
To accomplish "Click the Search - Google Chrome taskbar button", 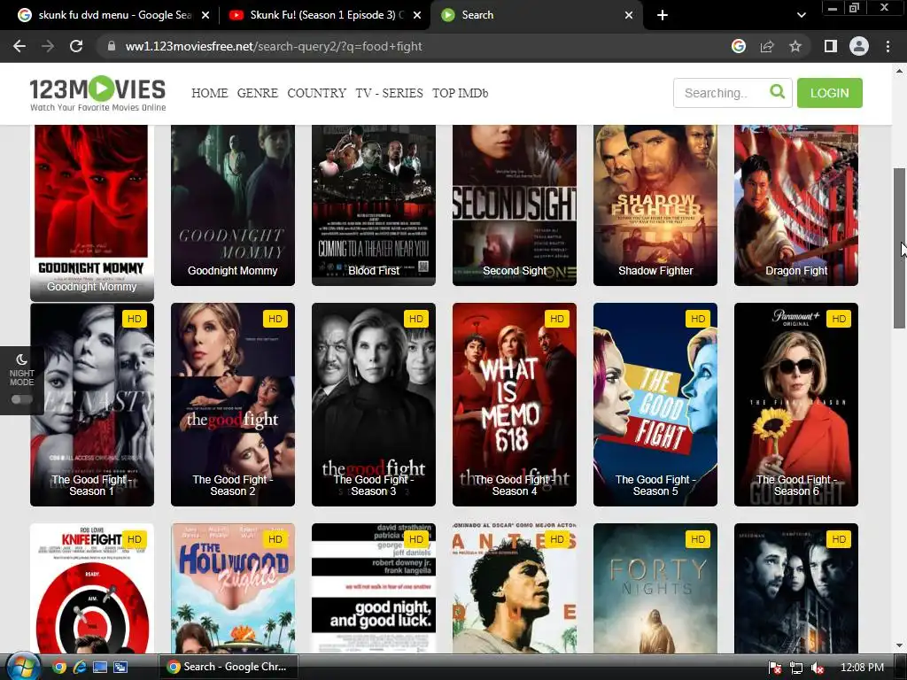I will (x=228, y=667).
